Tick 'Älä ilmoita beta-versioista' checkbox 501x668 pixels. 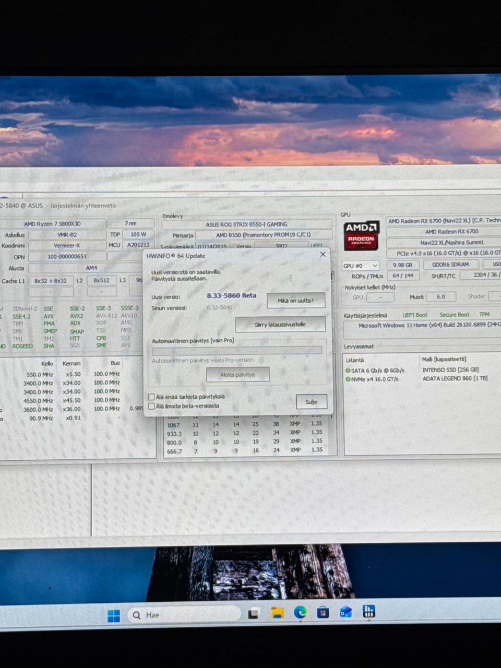(151, 406)
